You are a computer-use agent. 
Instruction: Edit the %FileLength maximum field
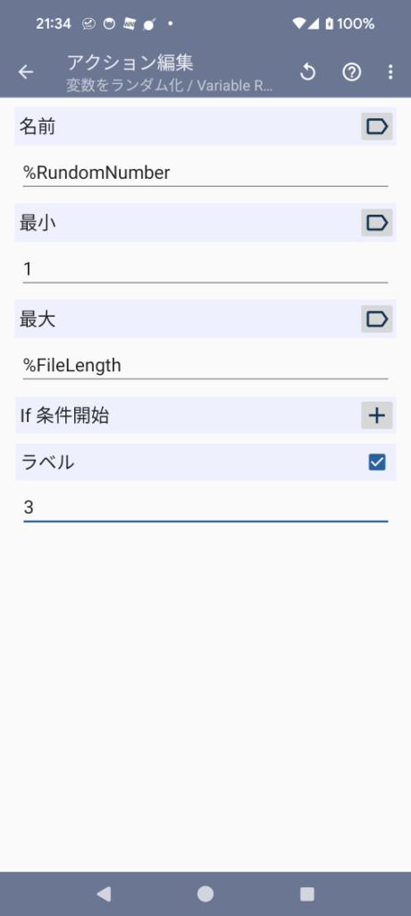[x=205, y=366]
